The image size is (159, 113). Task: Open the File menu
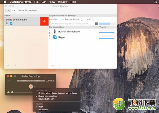36,2
